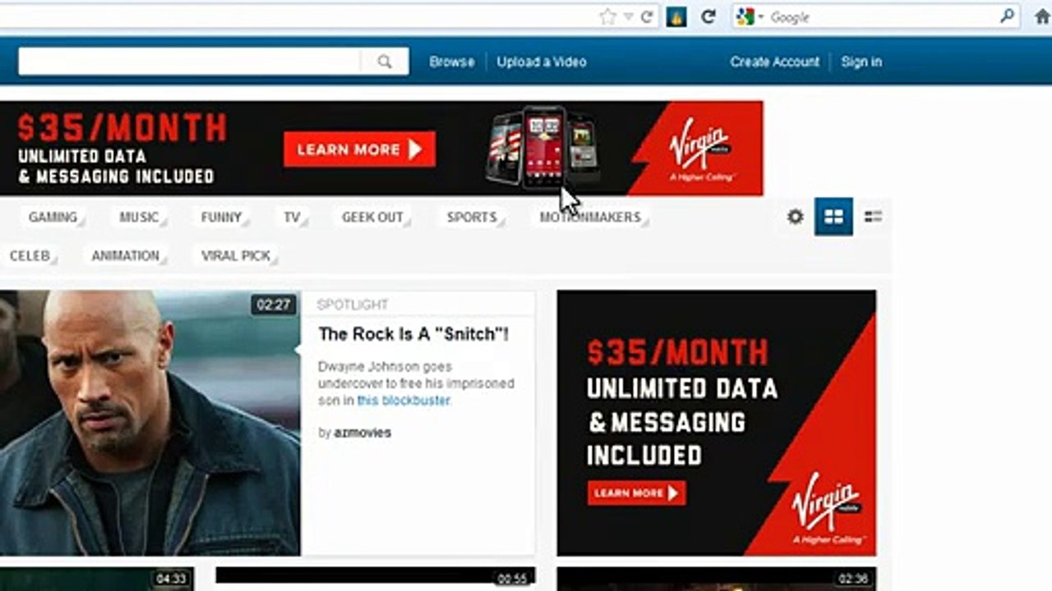Click Learn More on the top banner ad
1052x591 pixels.
[x=359, y=149]
